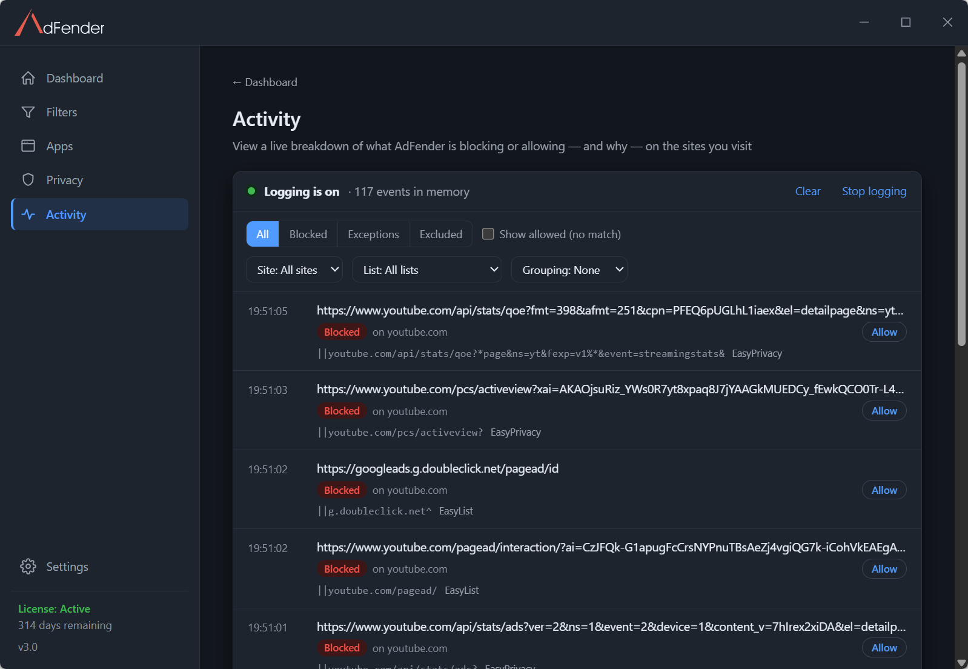Expand the Site: All sites dropdown

coord(294,270)
